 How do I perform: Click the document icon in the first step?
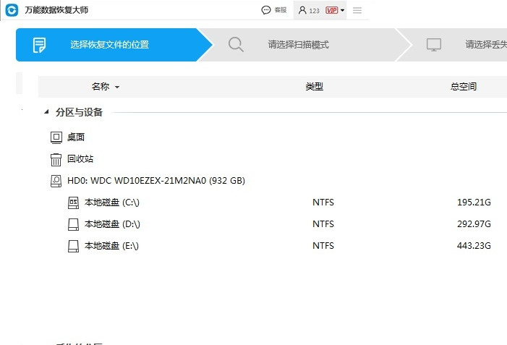pyautogui.click(x=40, y=45)
